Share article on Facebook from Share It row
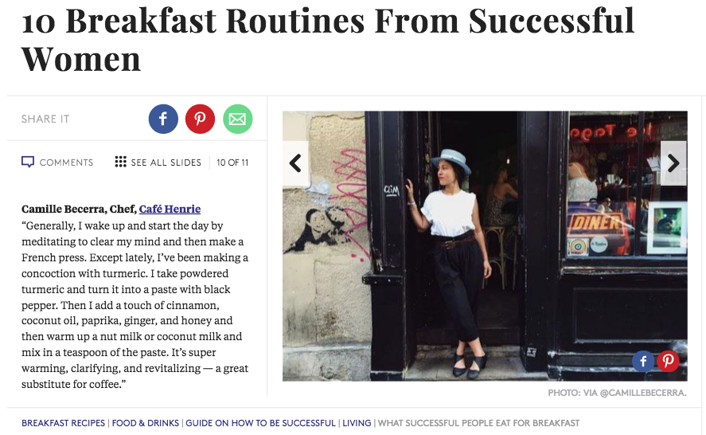 (163, 120)
